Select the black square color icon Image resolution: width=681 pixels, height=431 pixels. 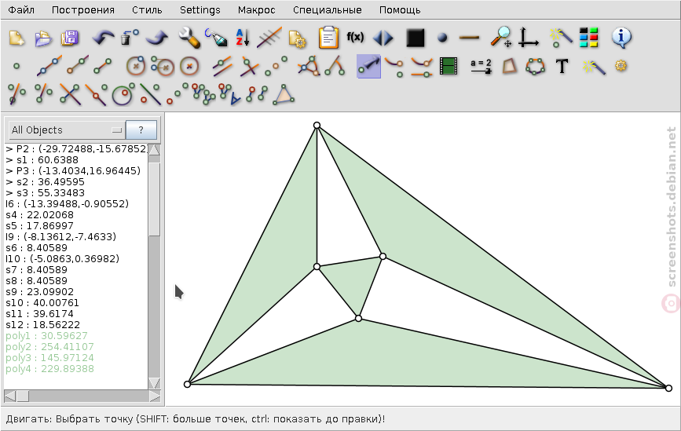point(416,38)
